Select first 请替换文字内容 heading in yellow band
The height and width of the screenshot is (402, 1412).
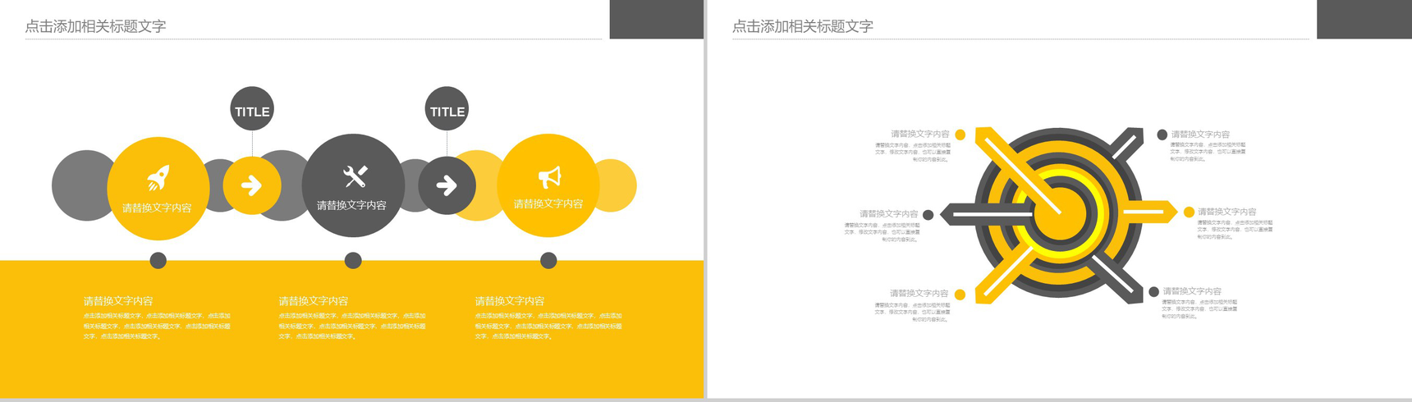pos(118,301)
